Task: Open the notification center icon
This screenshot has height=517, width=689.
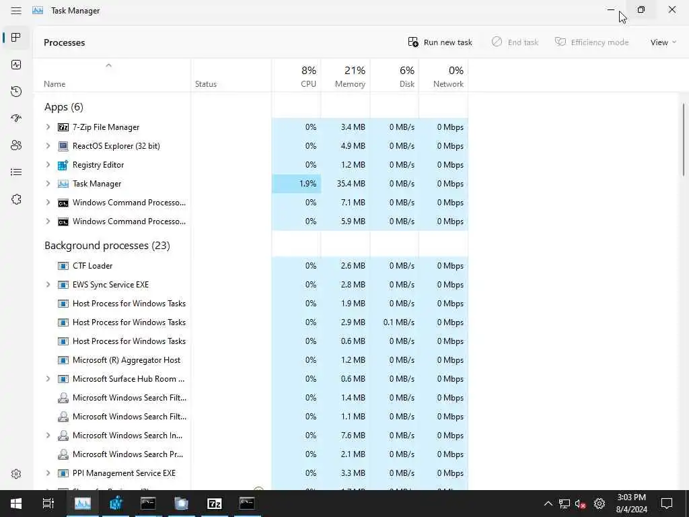Action: point(667,504)
